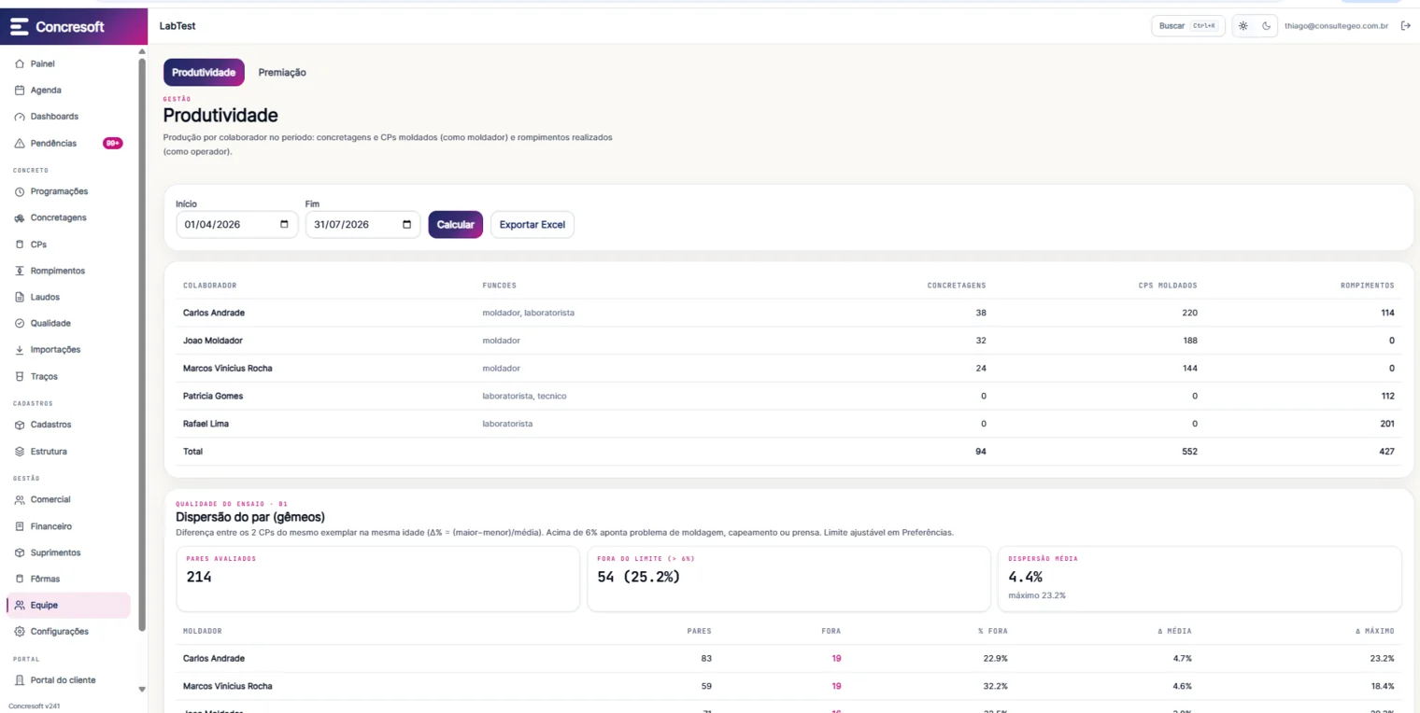1420x713 pixels.
Task: Click the "laboratorista, tecnico" functions cell
Action: (524, 397)
